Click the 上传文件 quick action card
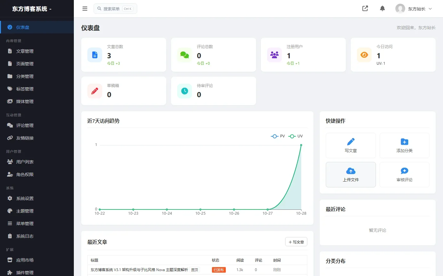 [351, 174]
